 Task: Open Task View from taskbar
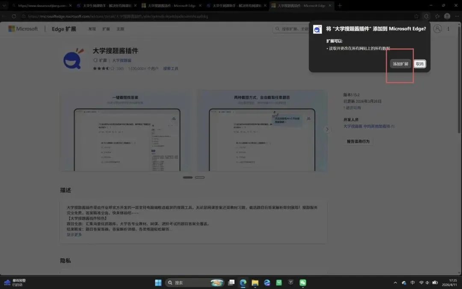(x=231, y=283)
